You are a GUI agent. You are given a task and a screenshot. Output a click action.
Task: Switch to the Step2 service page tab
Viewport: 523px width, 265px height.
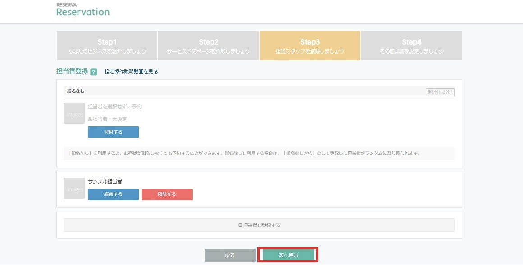click(208, 46)
